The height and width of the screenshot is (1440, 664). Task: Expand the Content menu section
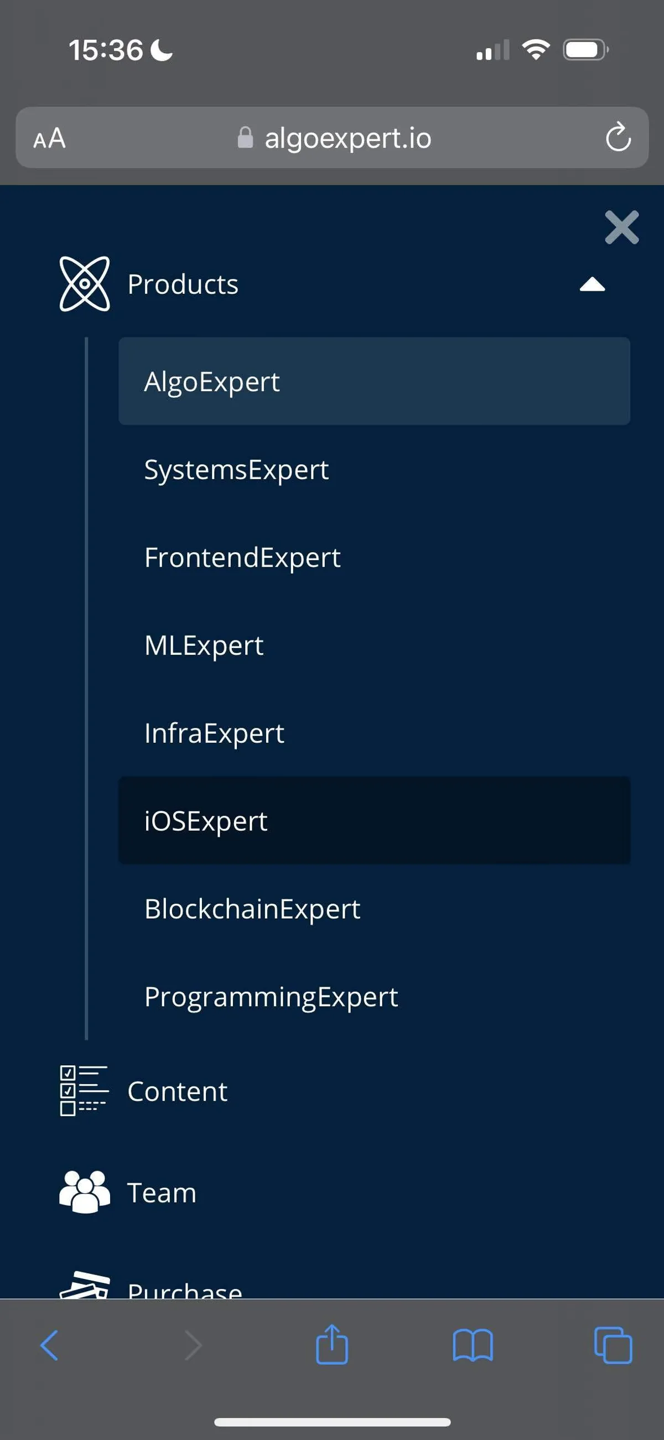pyautogui.click(x=178, y=1091)
